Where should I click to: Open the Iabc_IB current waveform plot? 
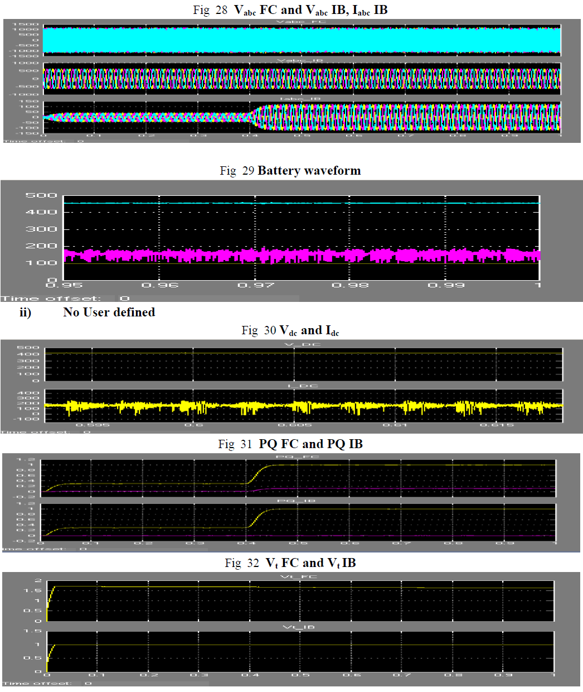pyautogui.click(x=301, y=118)
